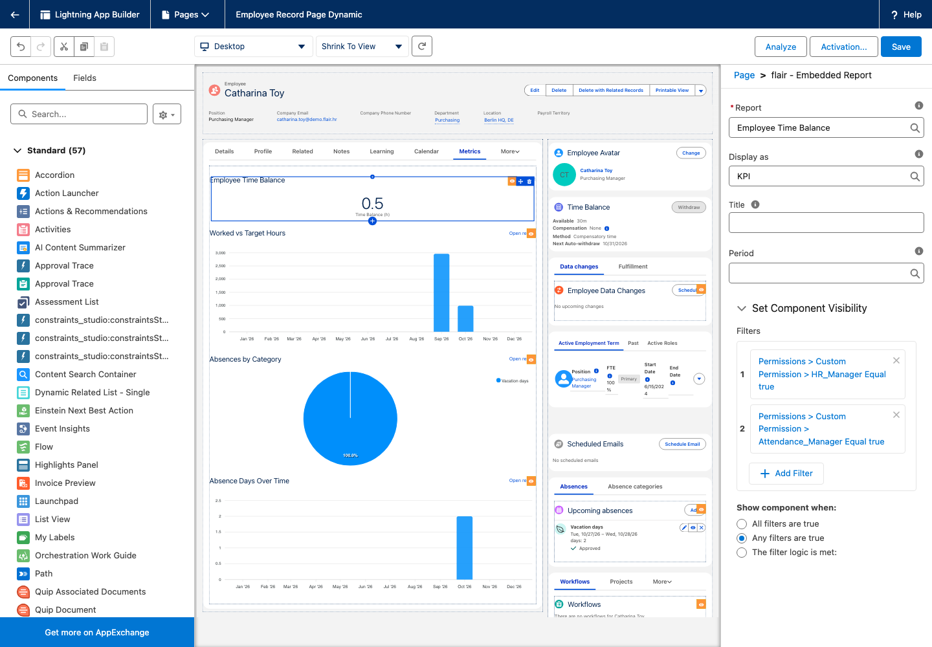The image size is (932, 647).
Task: Open the Activation settings
Action: (844, 47)
